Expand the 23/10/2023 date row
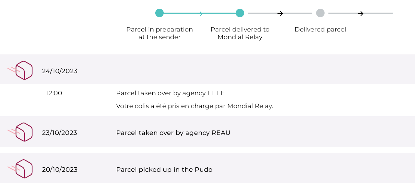The width and height of the screenshot is (415, 183). (x=207, y=132)
